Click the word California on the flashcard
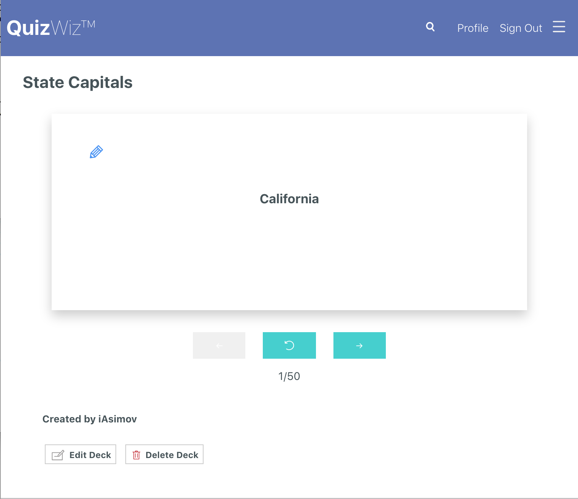The width and height of the screenshot is (578, 499). click(289, 199)
